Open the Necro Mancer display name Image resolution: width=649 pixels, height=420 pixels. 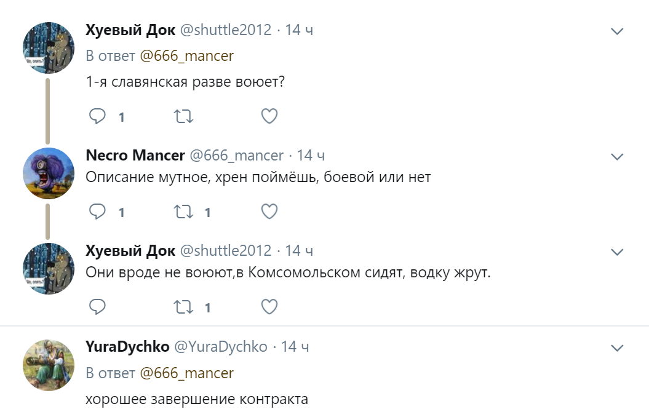coord(135,156)
